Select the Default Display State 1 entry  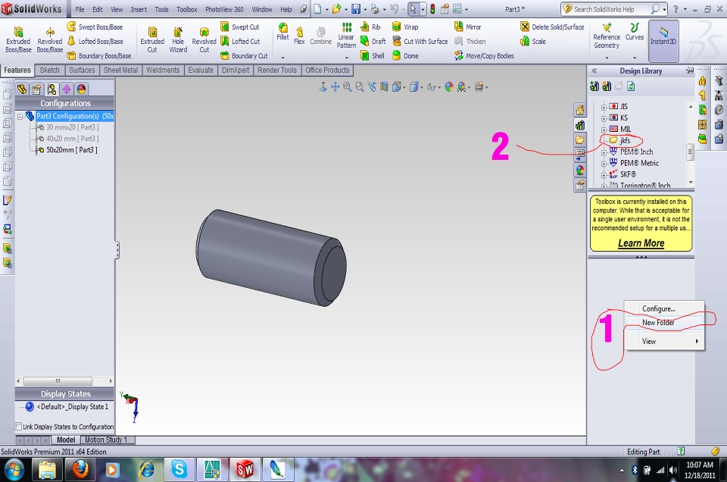[x=72, y=407]
